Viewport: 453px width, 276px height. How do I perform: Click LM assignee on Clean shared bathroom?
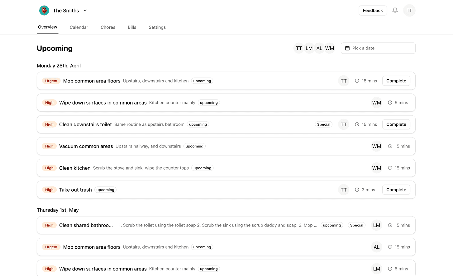tap(377, 225)
